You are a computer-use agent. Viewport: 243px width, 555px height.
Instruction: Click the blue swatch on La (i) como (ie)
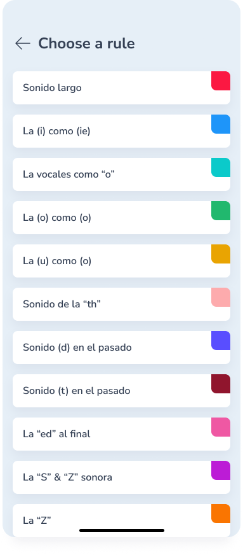click(221, 124)
